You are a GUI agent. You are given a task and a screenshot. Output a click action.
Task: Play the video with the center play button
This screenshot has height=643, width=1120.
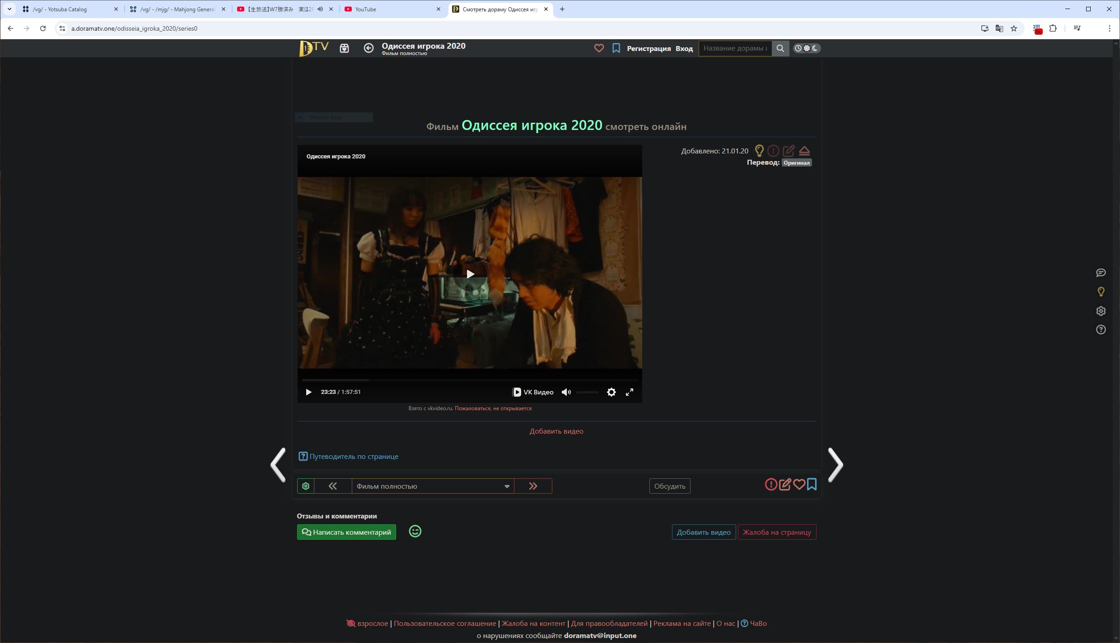pyautogui.click(x=470, y=274)
